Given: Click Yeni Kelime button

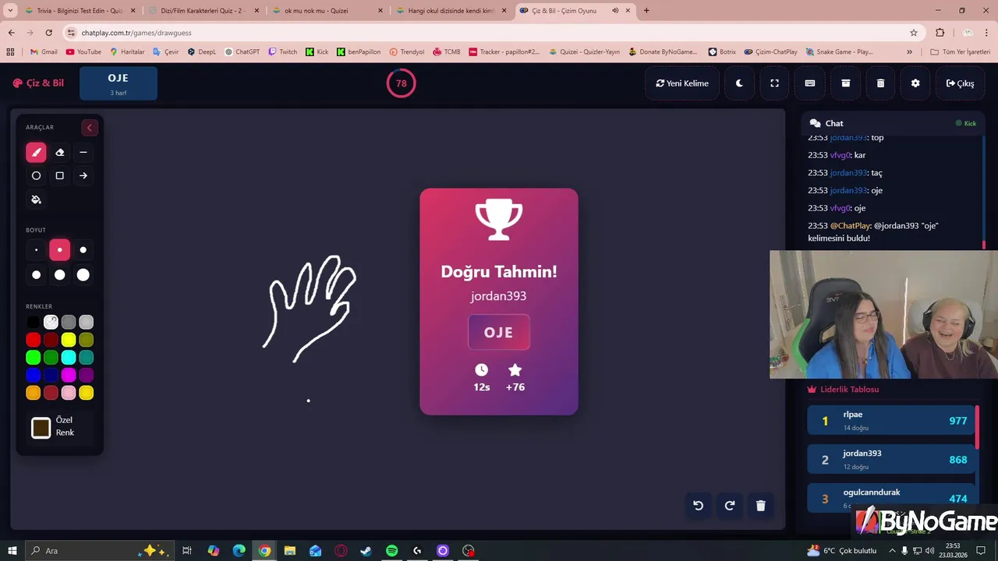Looking at the screenshot, I should coord(682,83).
